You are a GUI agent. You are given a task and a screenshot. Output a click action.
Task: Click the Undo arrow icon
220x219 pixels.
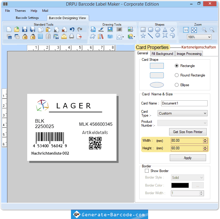72,30
